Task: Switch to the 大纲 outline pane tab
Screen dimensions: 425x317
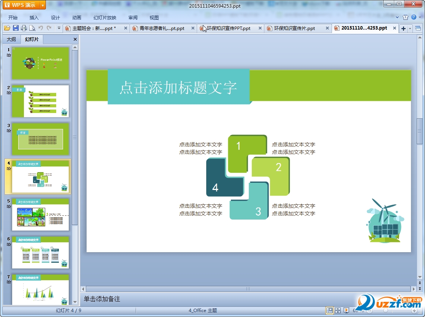Action: pos(11,39)
